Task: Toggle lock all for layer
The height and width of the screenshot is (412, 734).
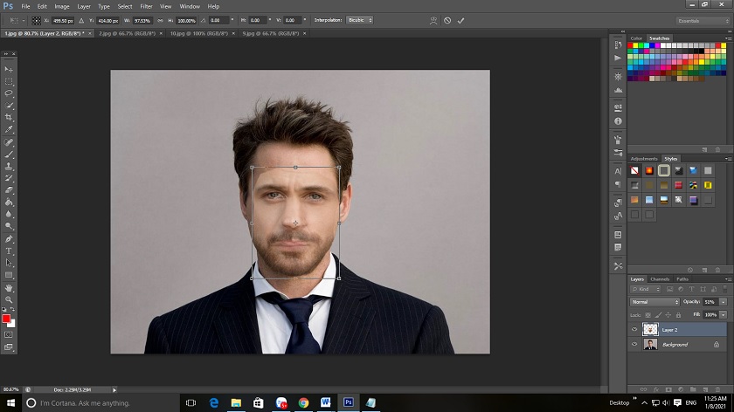Action: (678, 315)
